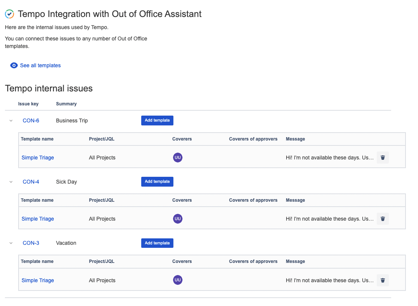
Task: Click the UU coverer avatar in Business Trip row
Action: [x=178, y=158]
